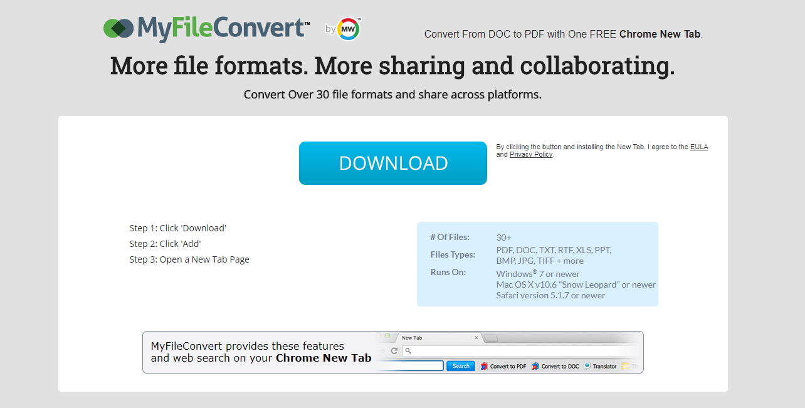The image size is (805, 408).
Task: Click 'Windows 7 or newer' text
Action: click(538, 274)
